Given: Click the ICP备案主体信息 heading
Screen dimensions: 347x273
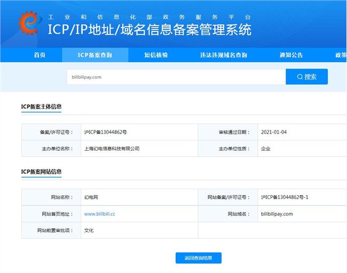Looking at the screenshot, I should tap(41, 106).
